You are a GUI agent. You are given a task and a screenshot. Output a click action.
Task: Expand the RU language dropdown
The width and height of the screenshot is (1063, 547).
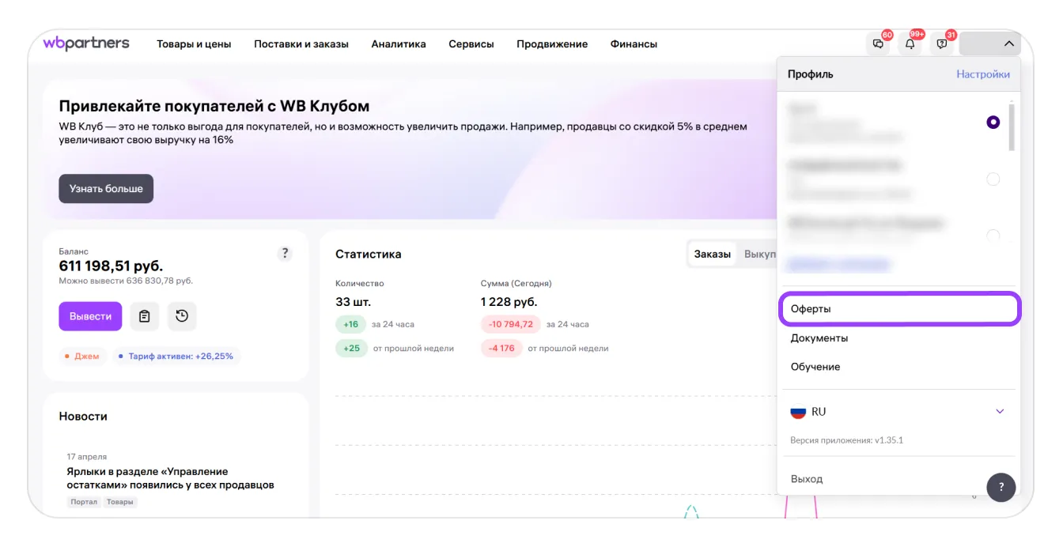click(1000, 412)
